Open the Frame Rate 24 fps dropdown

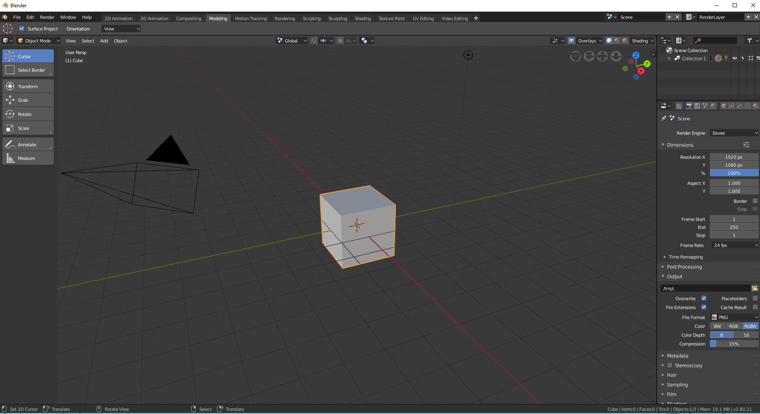(734, 245)
